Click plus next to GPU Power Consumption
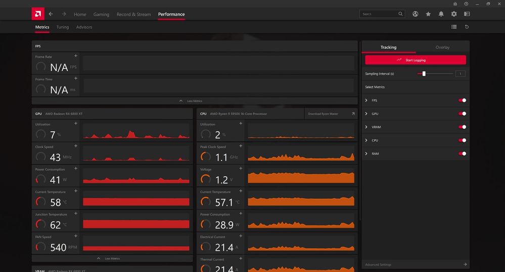This screenshot has height=272, width=505. 76,169
